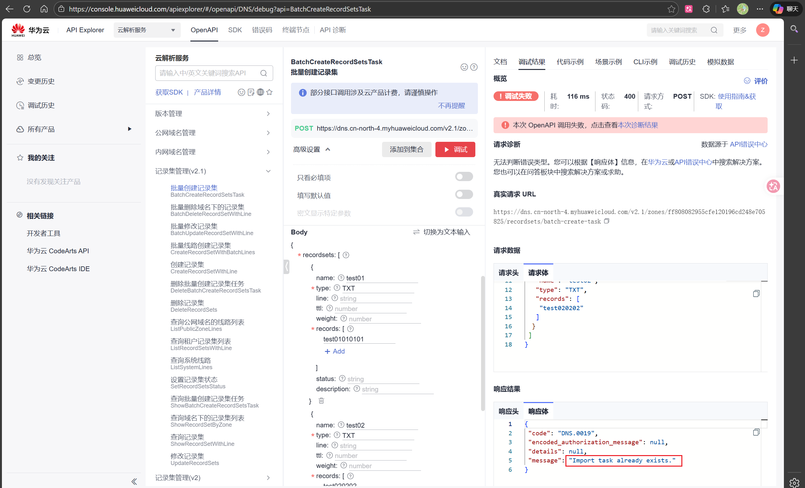Screen dimensions: 805x488
Task: Click the search icon in API search box
Action: pyautogui.click(x=264, y=73)
